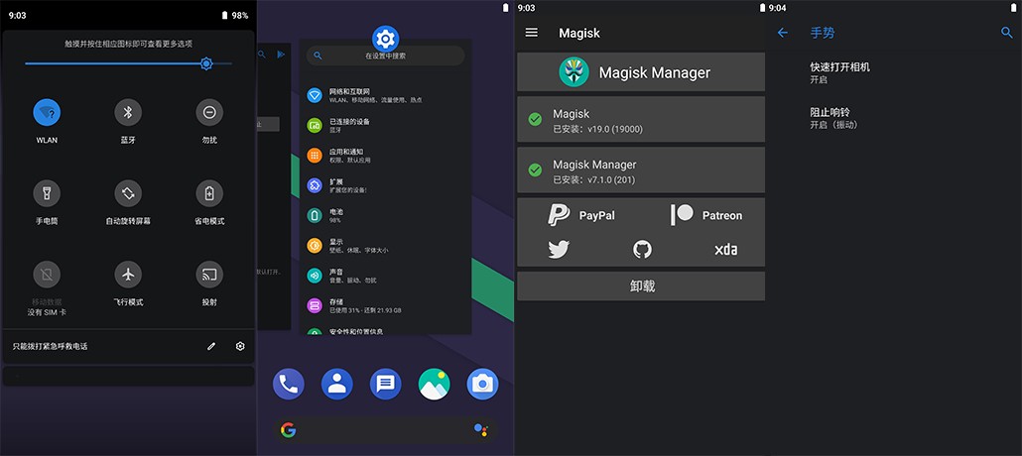Open the Magisk hamburger menu

click(532, 32)
